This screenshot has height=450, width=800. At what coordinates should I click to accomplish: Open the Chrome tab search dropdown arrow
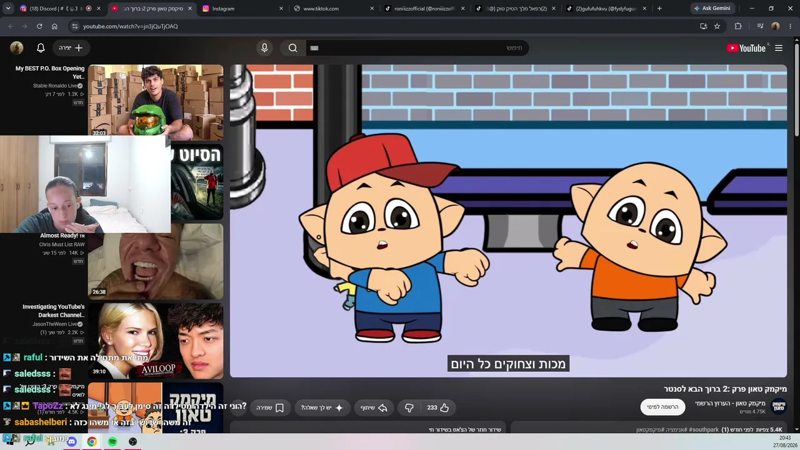pyautogui.click(x=8, y=9)
